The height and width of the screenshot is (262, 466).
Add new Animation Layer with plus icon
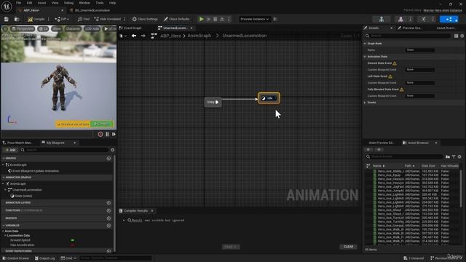(x=108, y=202)
